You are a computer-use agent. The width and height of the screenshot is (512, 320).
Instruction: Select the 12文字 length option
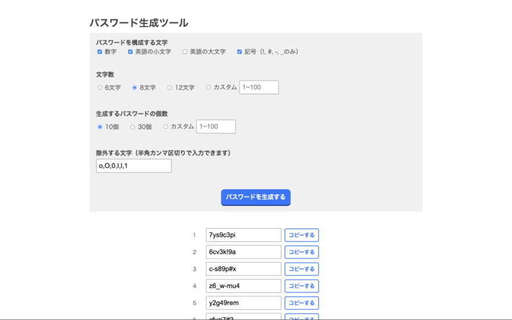[170, 88]
